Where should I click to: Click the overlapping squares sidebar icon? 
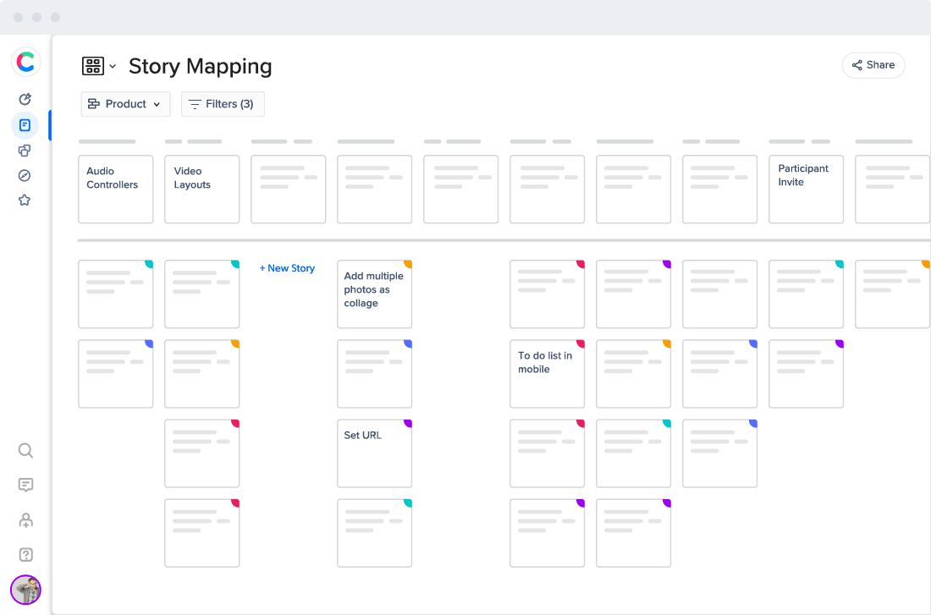point(25,151)
